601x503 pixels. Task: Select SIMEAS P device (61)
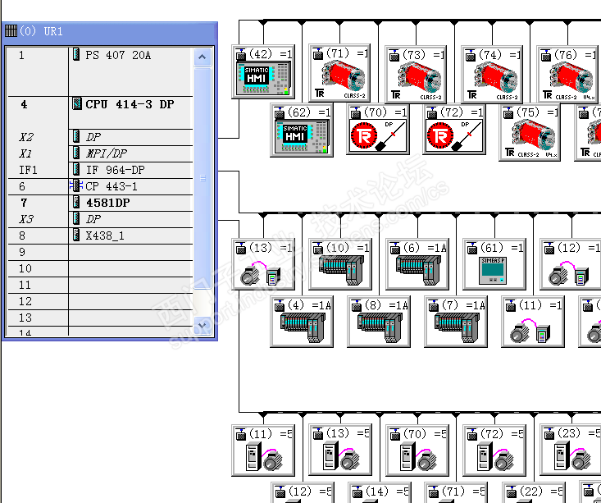[494, 264]
